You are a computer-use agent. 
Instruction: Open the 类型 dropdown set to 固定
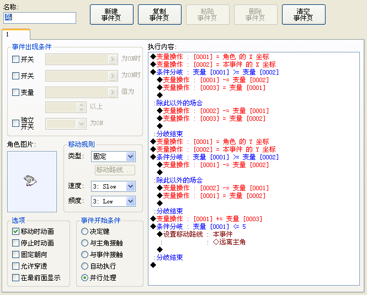(113, 157)
